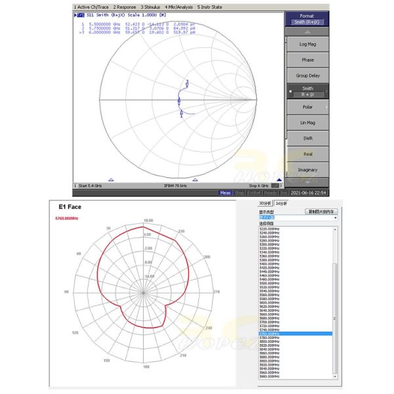The image size is (394, 394).
Task: Choose the SWR format softkey
Action: tap(307, 139)
